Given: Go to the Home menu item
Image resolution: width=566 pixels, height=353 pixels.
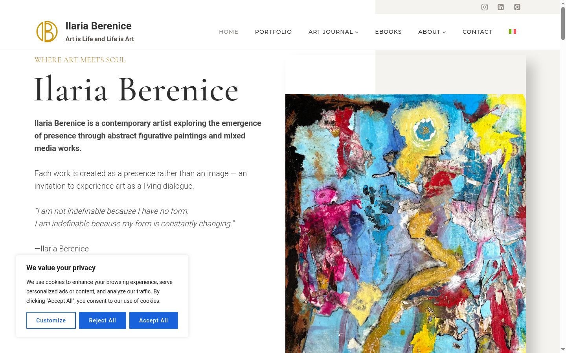Looking at the screenshot, I should [229, 32].
